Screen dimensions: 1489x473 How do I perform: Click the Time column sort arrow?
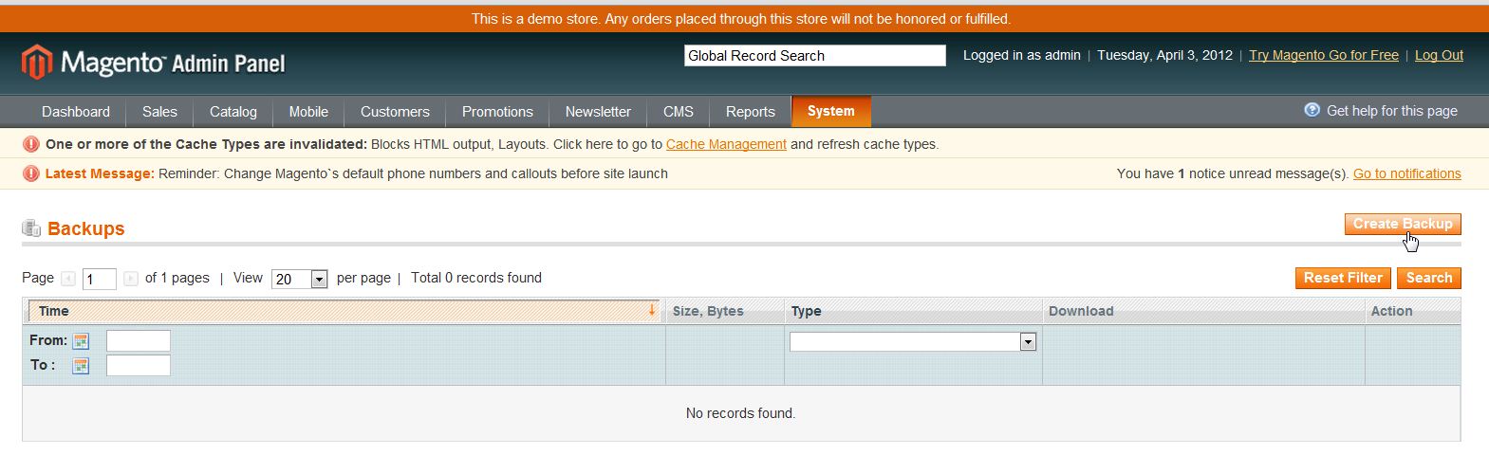pyautogui.click(x=652, y=310)
